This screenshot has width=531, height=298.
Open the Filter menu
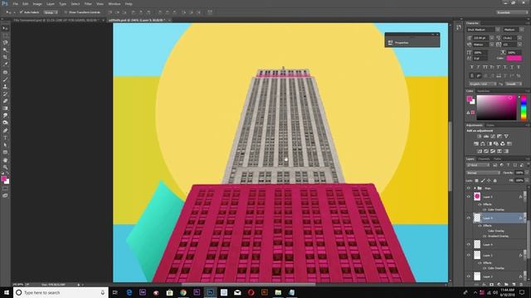pos(88,4)
